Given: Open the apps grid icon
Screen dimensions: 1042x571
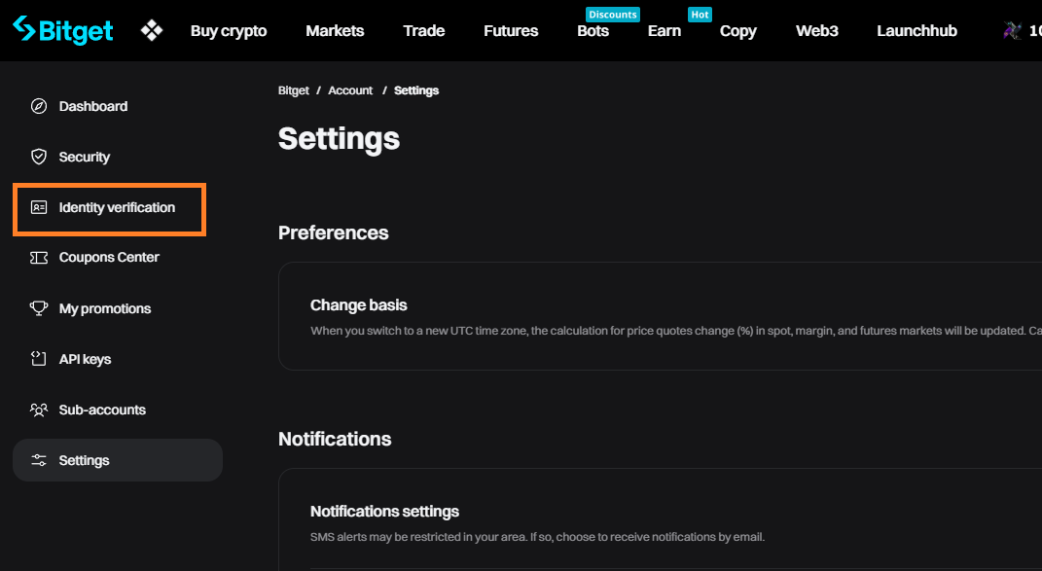Looking at the screenshot, I should click(x=152, y=30).
